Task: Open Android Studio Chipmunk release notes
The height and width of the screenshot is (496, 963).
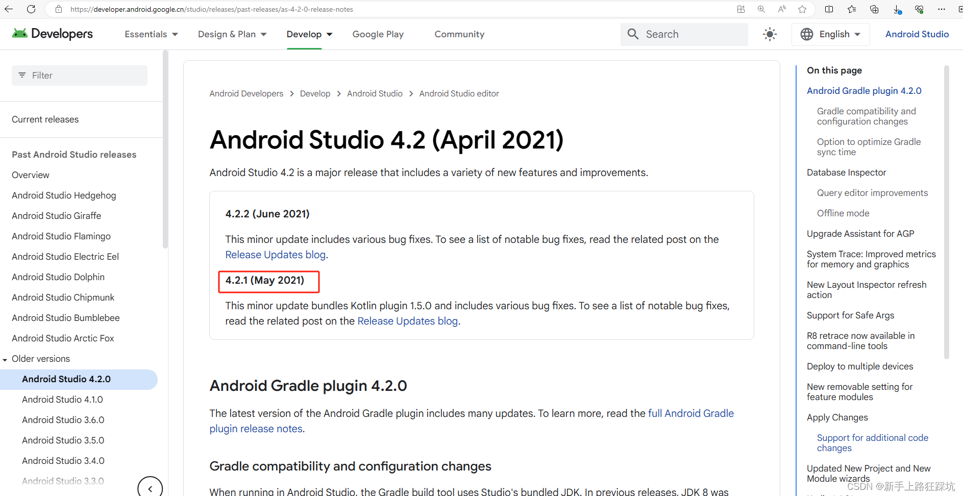Action: coord(63,297)
